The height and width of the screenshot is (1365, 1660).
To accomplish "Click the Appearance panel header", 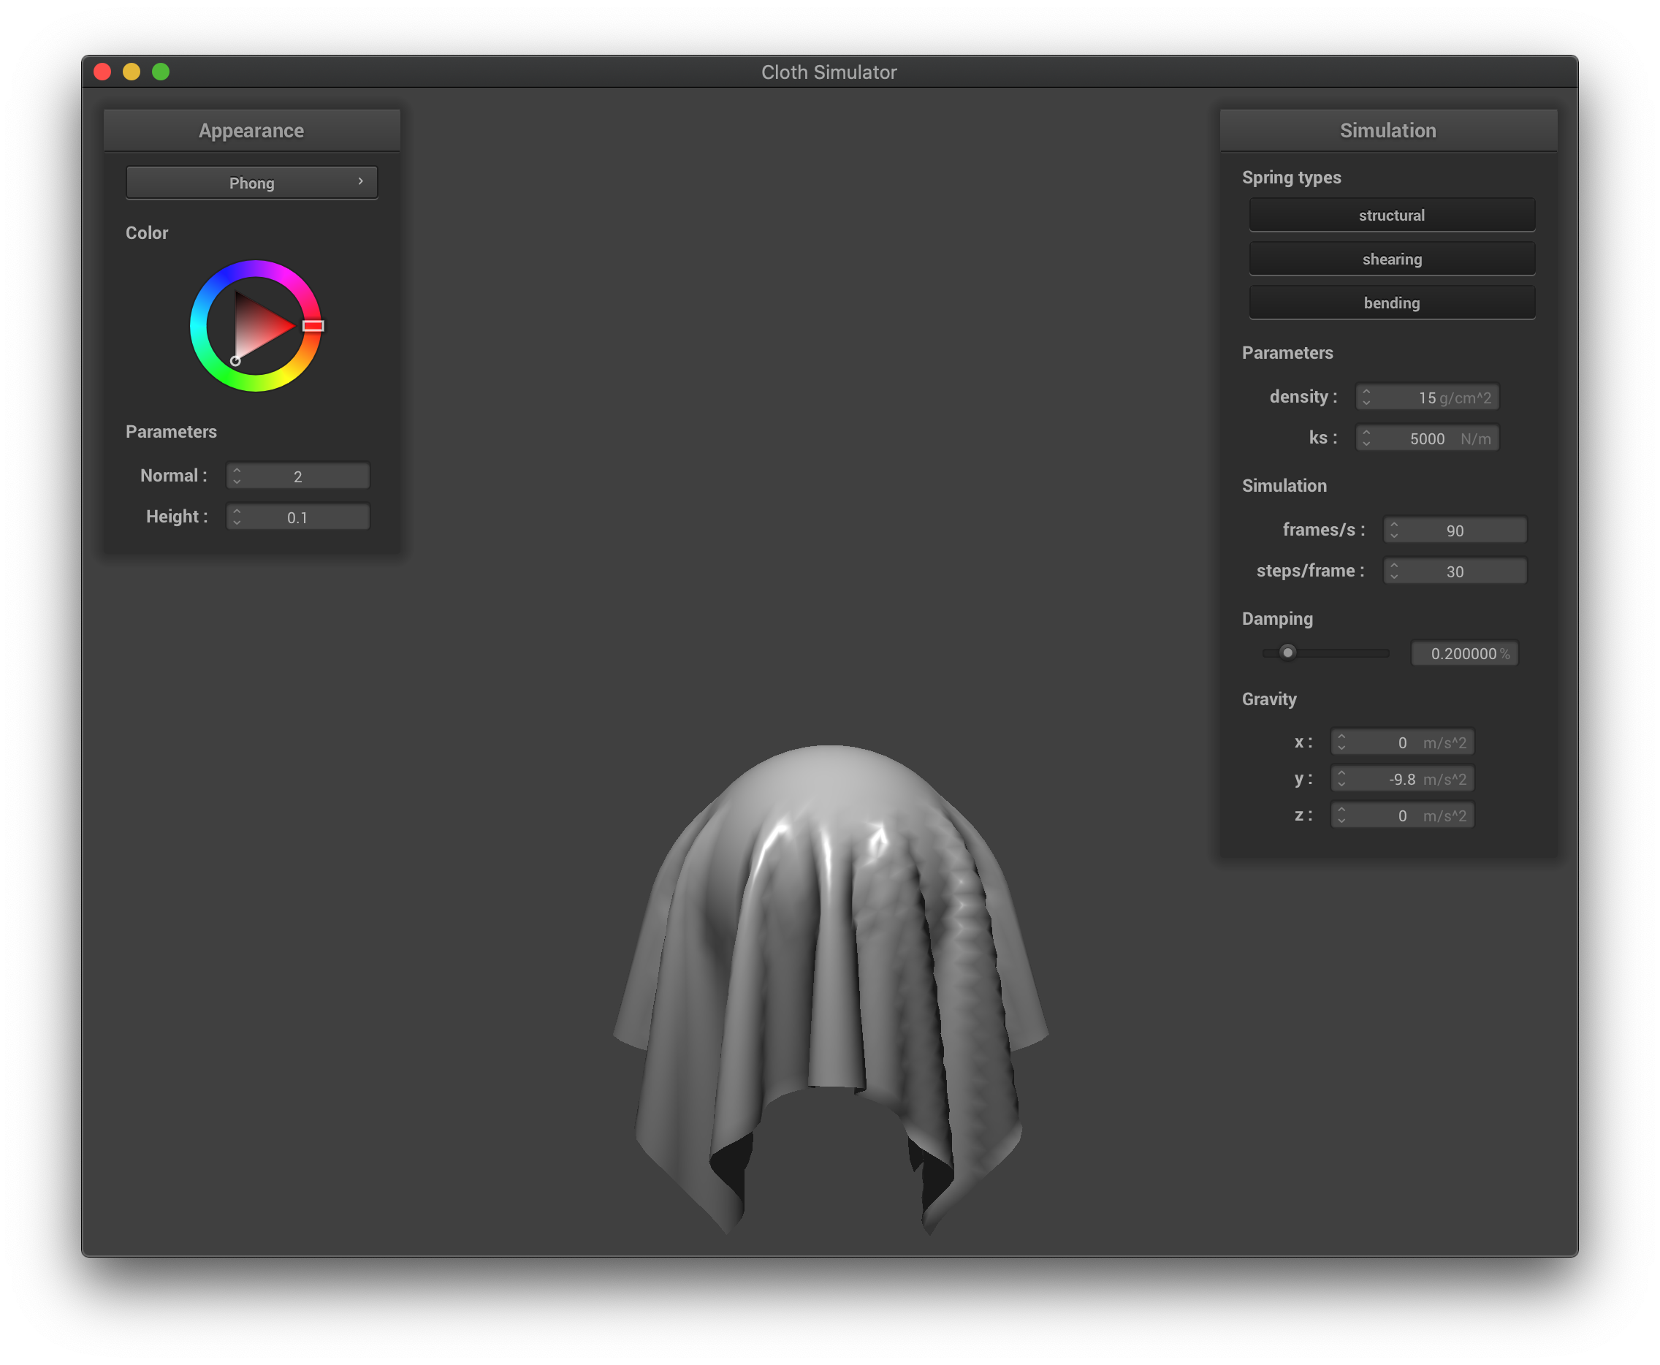I will (x=251, y=131).
